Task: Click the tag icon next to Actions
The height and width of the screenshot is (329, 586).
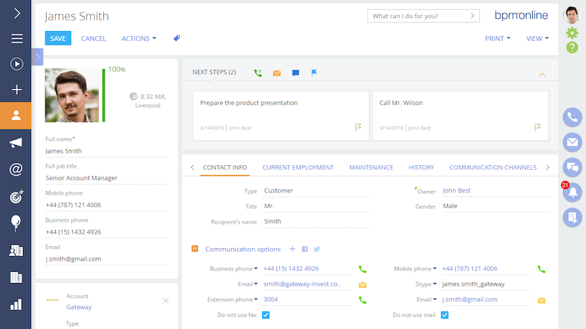Action: [x=176, y=38]
